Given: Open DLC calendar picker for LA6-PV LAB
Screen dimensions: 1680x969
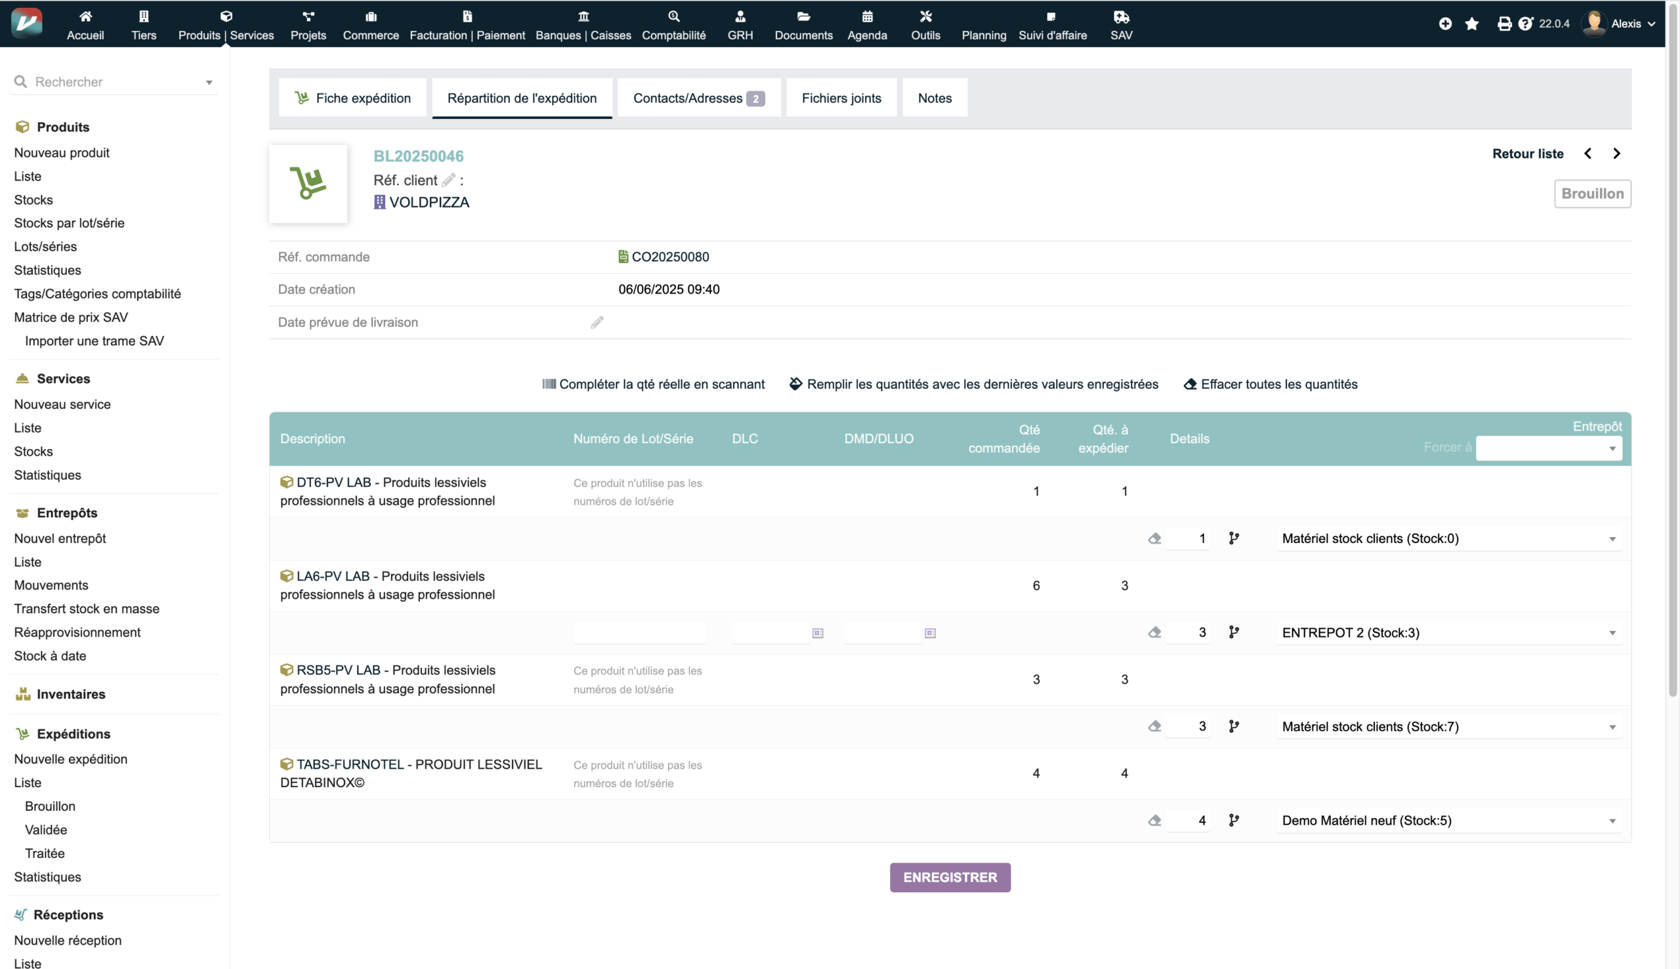Looking at the screenshot, I should point(818,633).
